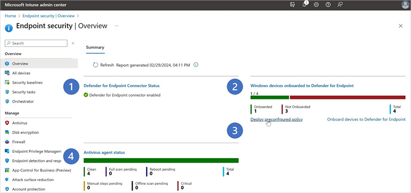The width and height of the screenshot is (411, 193).
Task: Click red Not Onboarded bar segment
Action: pos(347,97)
